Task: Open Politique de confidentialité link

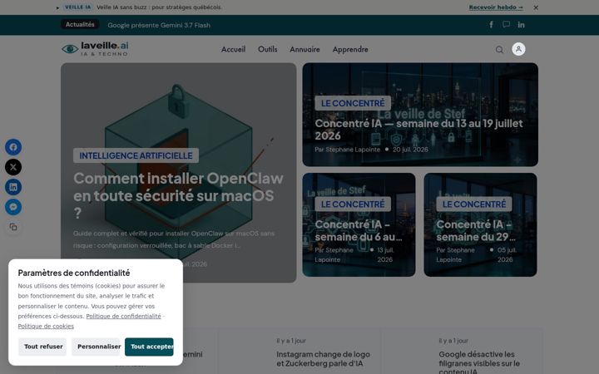Action: (123, 316)
